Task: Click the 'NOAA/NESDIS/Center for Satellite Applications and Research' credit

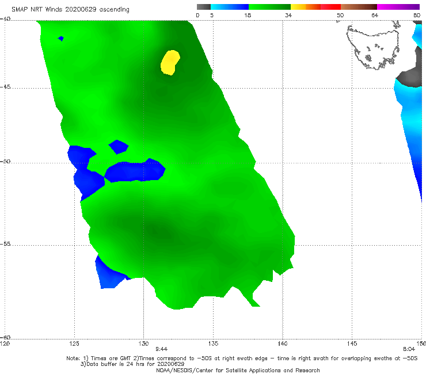Action: [238, 370]
